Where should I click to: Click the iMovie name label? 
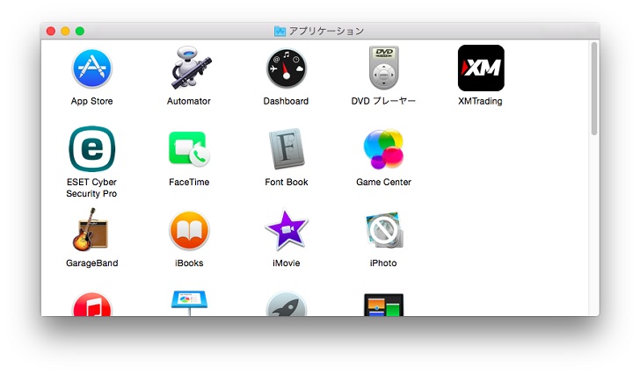286,263
